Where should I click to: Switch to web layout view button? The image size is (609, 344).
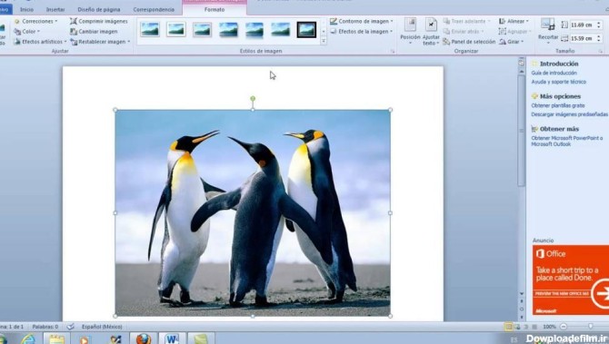coord(526,327)
